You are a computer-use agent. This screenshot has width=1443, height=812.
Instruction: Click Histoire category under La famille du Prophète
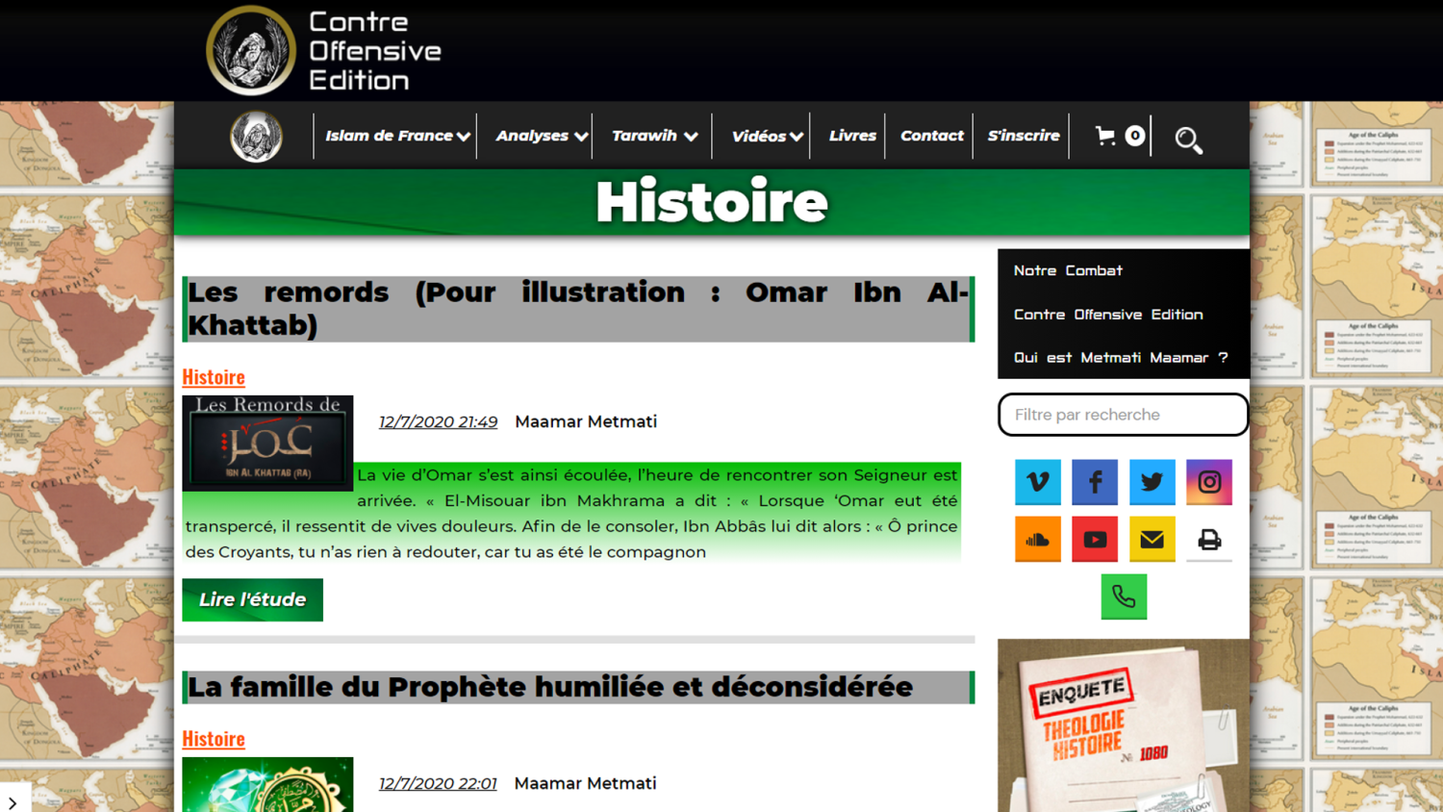[214, 738]
